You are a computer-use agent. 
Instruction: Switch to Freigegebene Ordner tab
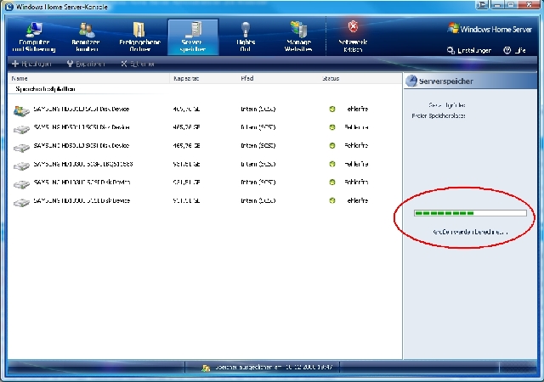139,37
